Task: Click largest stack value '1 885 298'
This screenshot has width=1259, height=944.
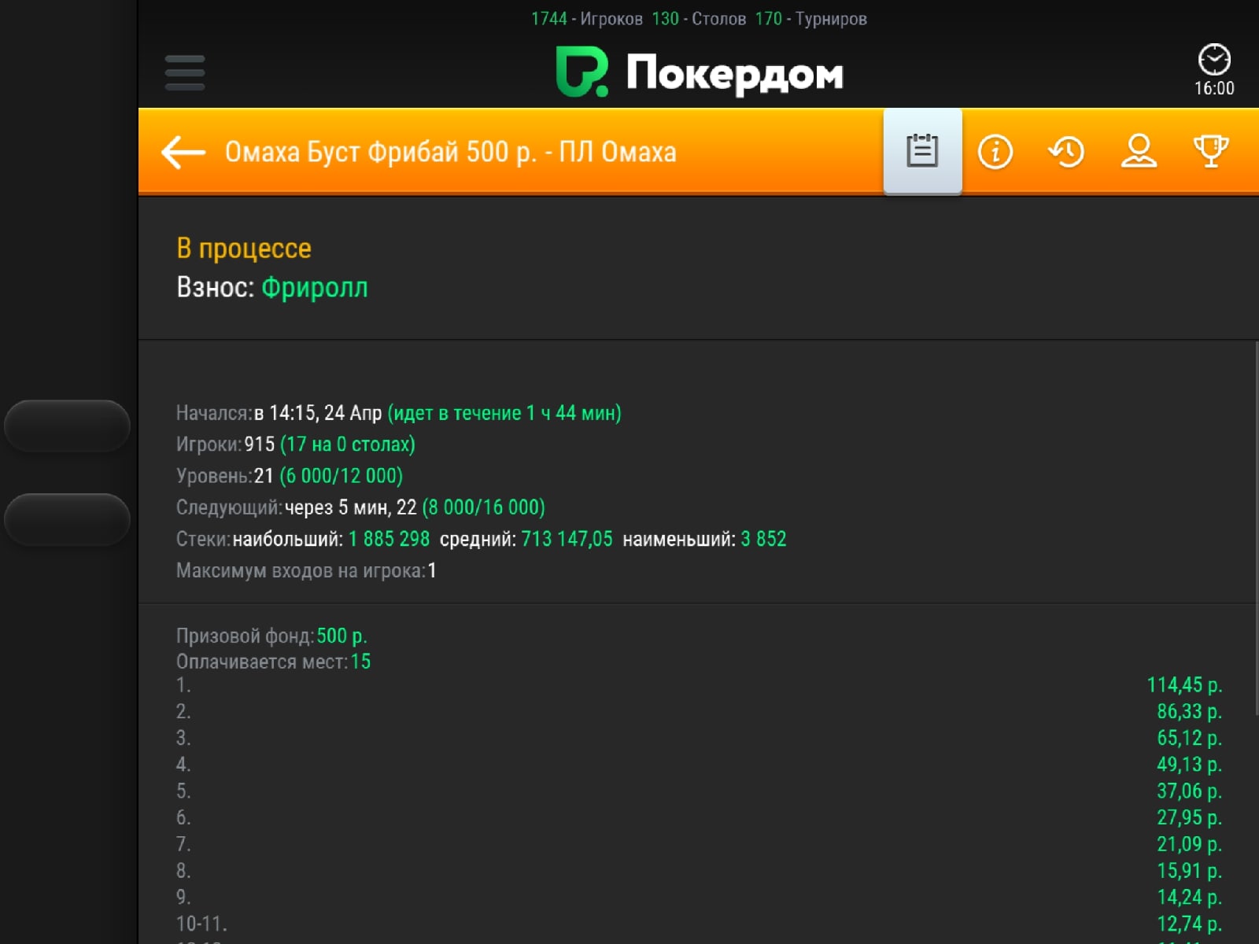Action: 389,539
